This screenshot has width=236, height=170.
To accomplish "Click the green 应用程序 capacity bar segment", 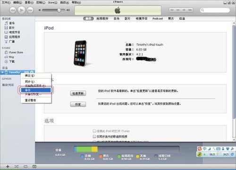I will (x=84, y=149).
